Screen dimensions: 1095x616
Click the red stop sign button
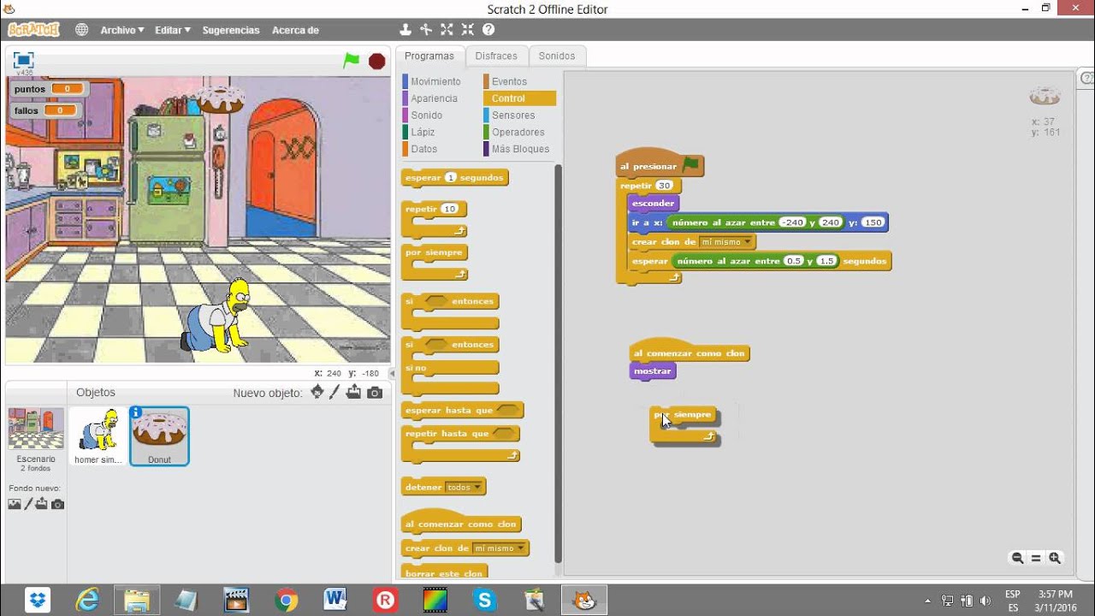[376, 61]
